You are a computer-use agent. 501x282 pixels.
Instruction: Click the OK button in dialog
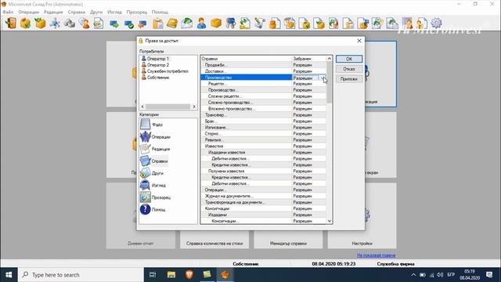(x=349, y=59)
